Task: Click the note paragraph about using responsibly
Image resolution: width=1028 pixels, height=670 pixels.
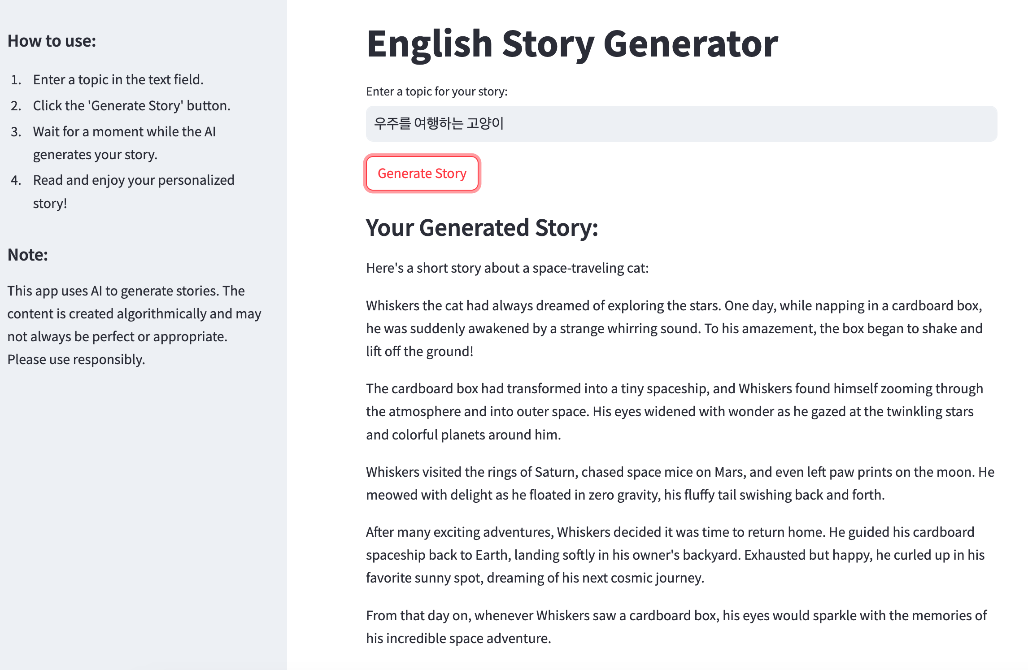Action: [135, 325]
